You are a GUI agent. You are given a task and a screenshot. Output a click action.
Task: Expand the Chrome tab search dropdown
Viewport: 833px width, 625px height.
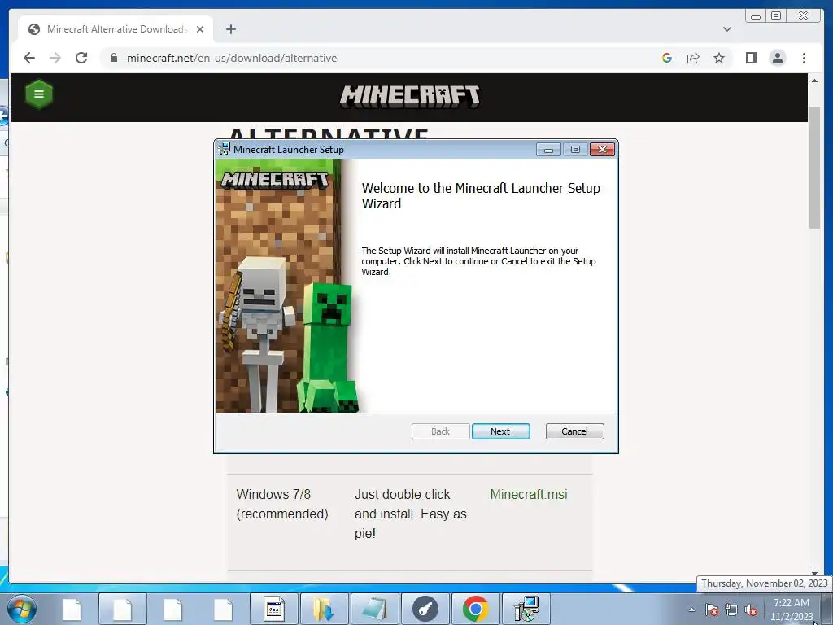click(726, 29)
